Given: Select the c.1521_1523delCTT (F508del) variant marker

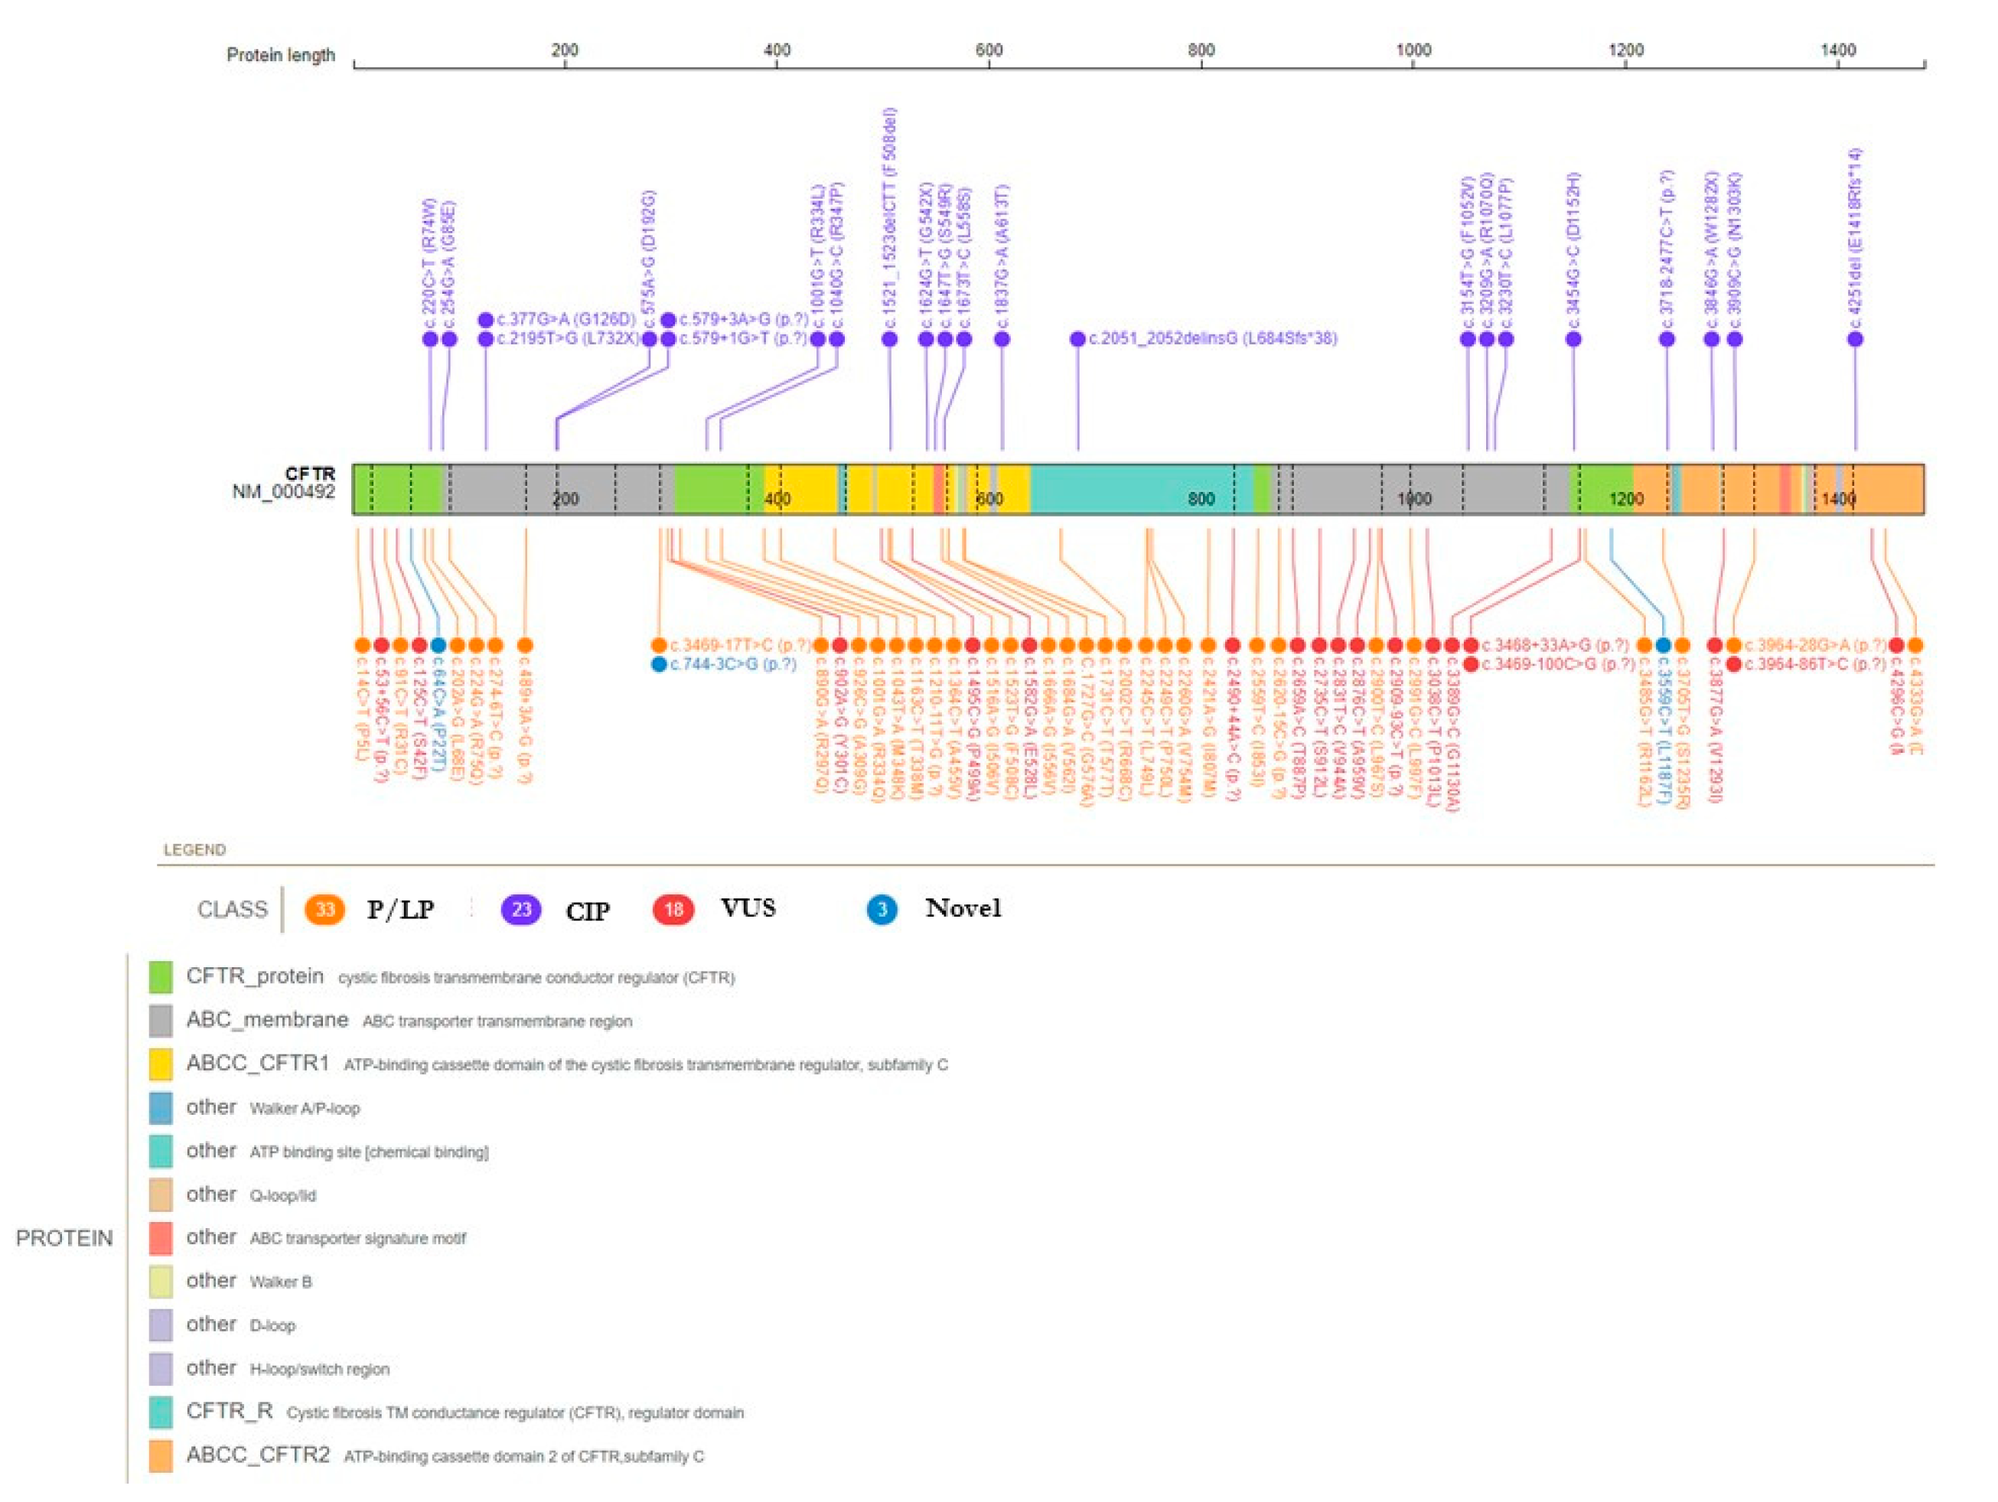Looking at the screenshot, I should click(x=888, y=339).
